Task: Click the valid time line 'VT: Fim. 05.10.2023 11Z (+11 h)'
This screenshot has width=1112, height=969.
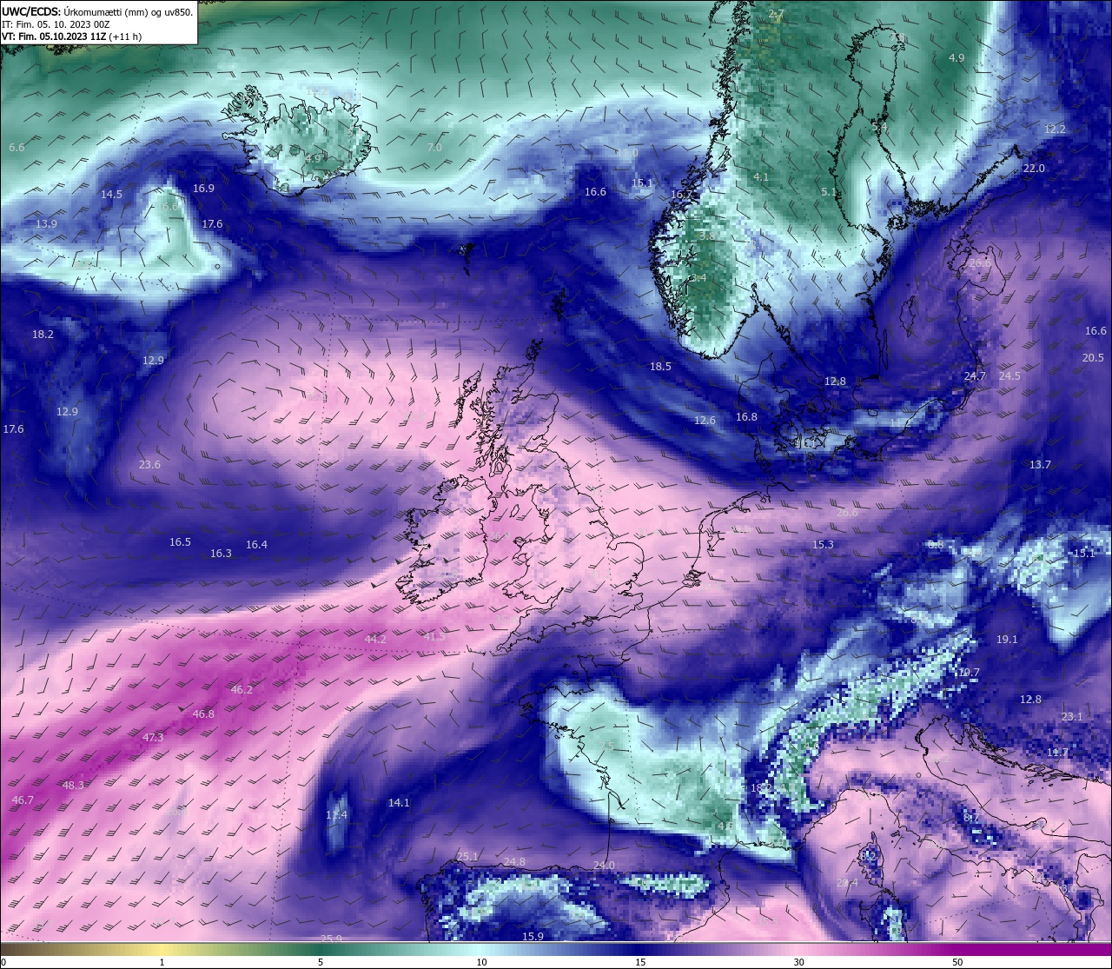Action: (x=71, y=36)
